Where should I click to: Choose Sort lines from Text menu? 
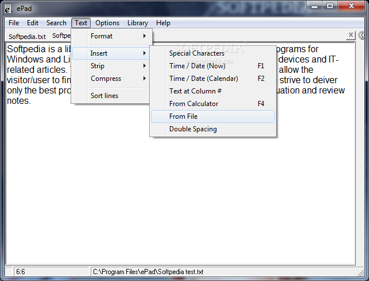[x=111, y=96]
